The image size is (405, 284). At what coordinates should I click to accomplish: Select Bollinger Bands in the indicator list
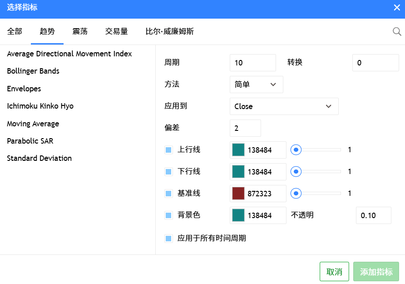pos(33,71)
